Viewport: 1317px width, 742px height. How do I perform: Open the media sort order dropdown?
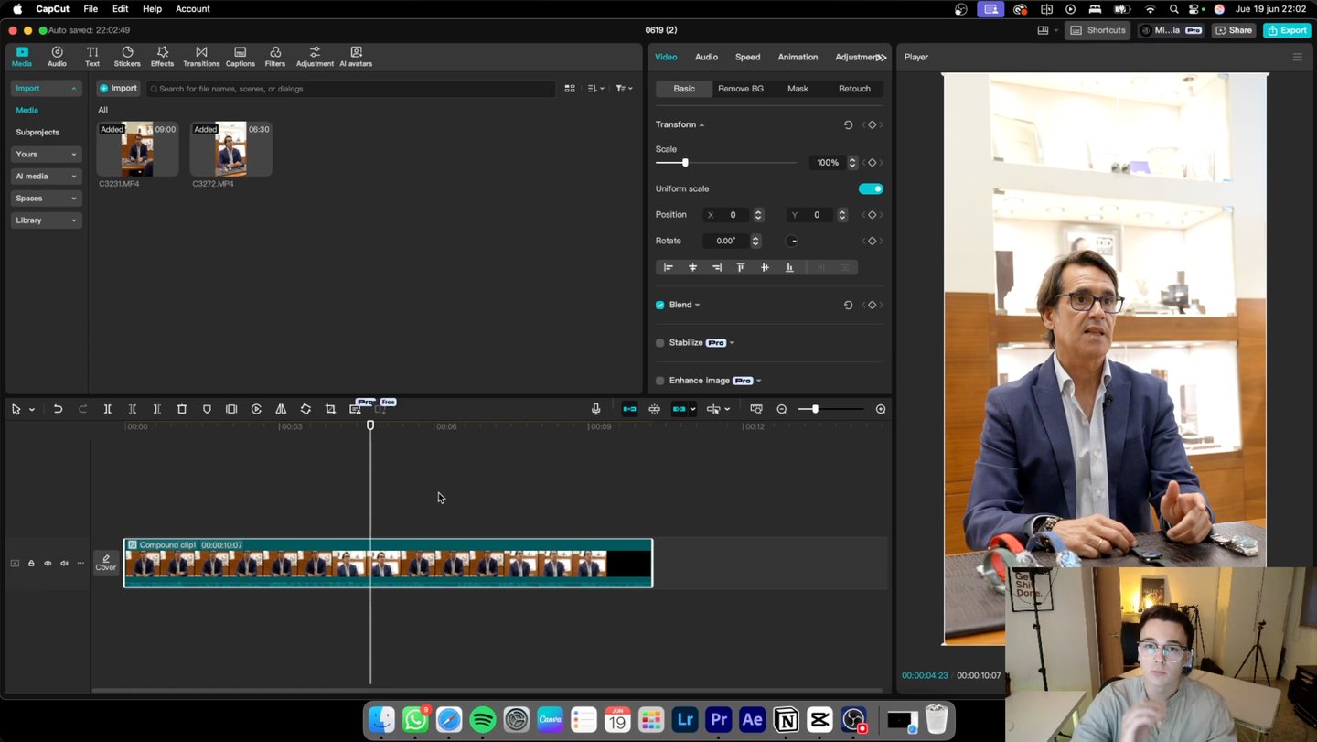pyautogui.click(x=595, y=89)
